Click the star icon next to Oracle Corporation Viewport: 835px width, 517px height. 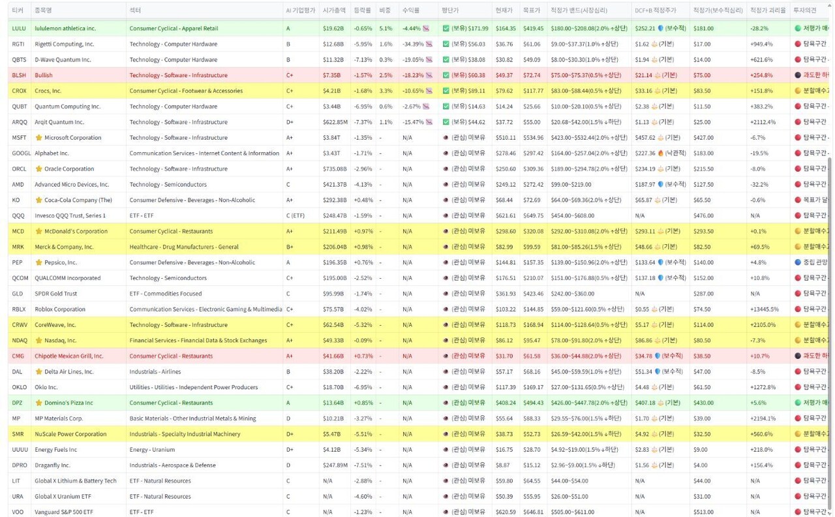[x=38, y=169]
